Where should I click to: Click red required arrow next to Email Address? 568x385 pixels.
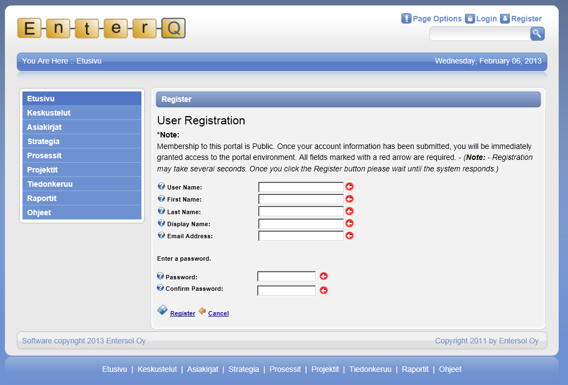click(350, 235)
